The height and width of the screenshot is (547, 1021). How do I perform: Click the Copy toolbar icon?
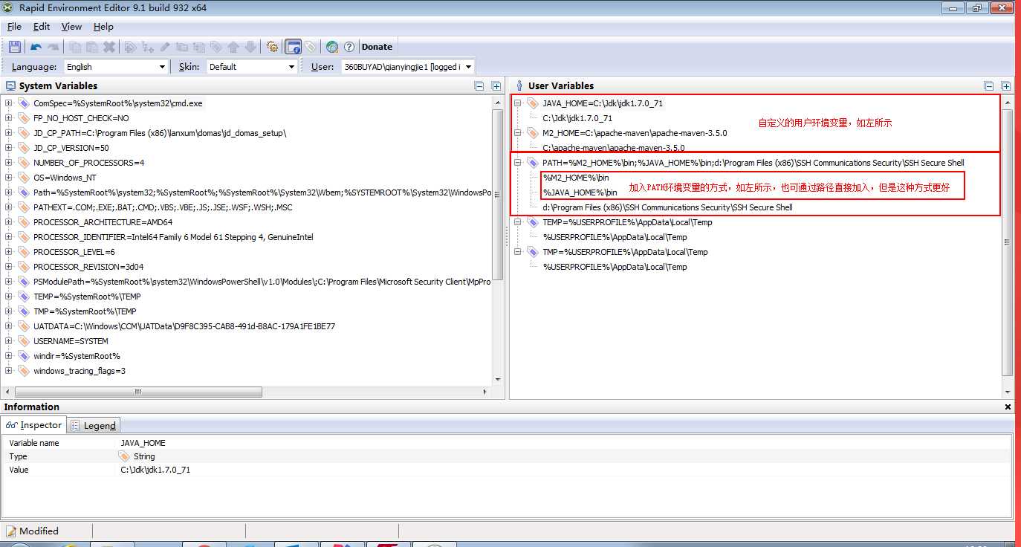point(75,47)
